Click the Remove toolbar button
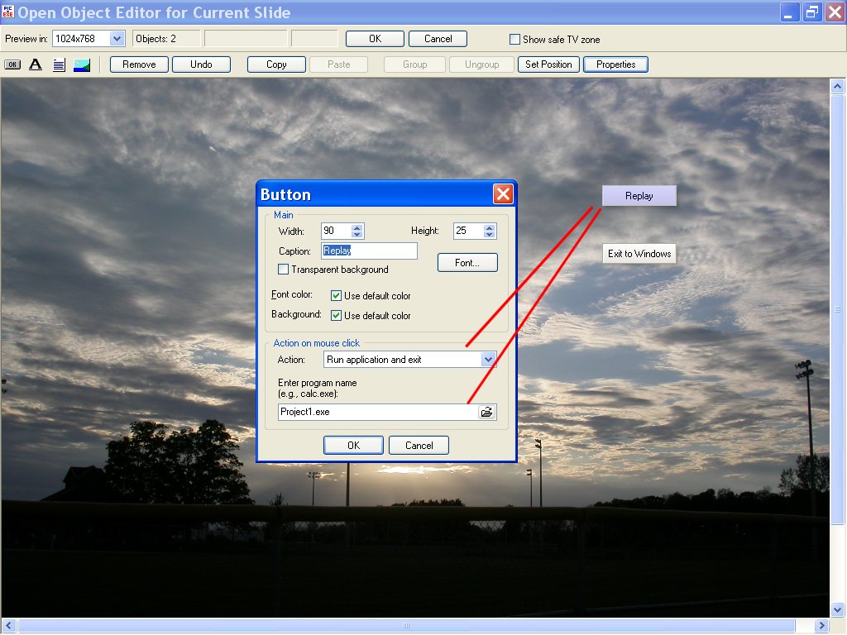The width and height of the screenshot is (847, 635). [x=139, y=64]
